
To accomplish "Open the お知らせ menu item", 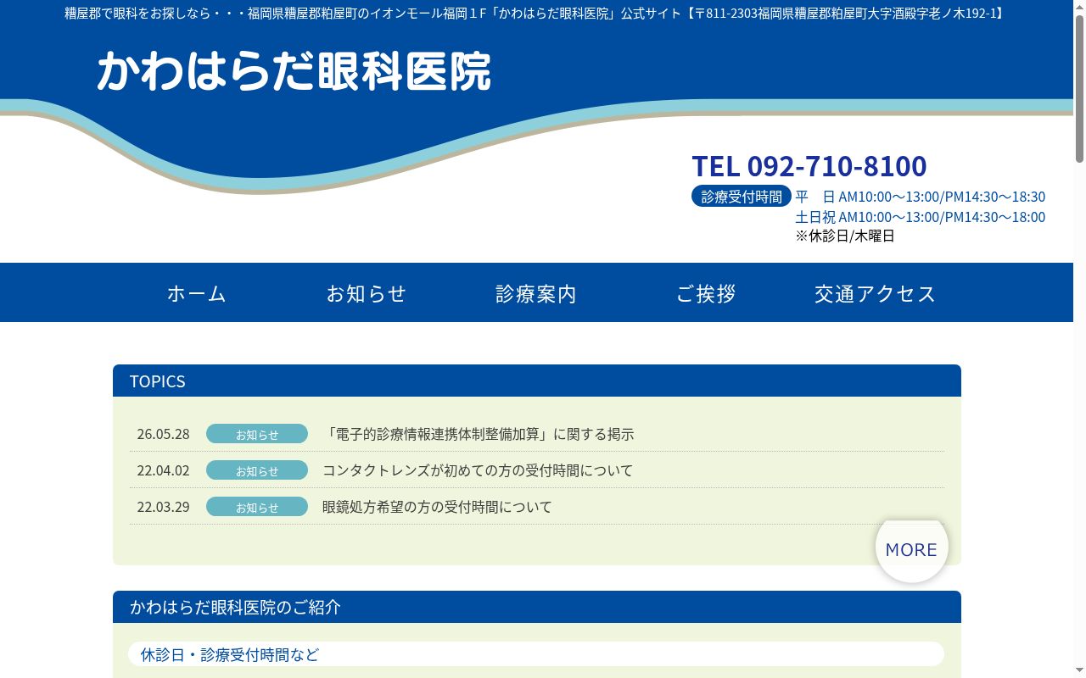I will (367, 293).
